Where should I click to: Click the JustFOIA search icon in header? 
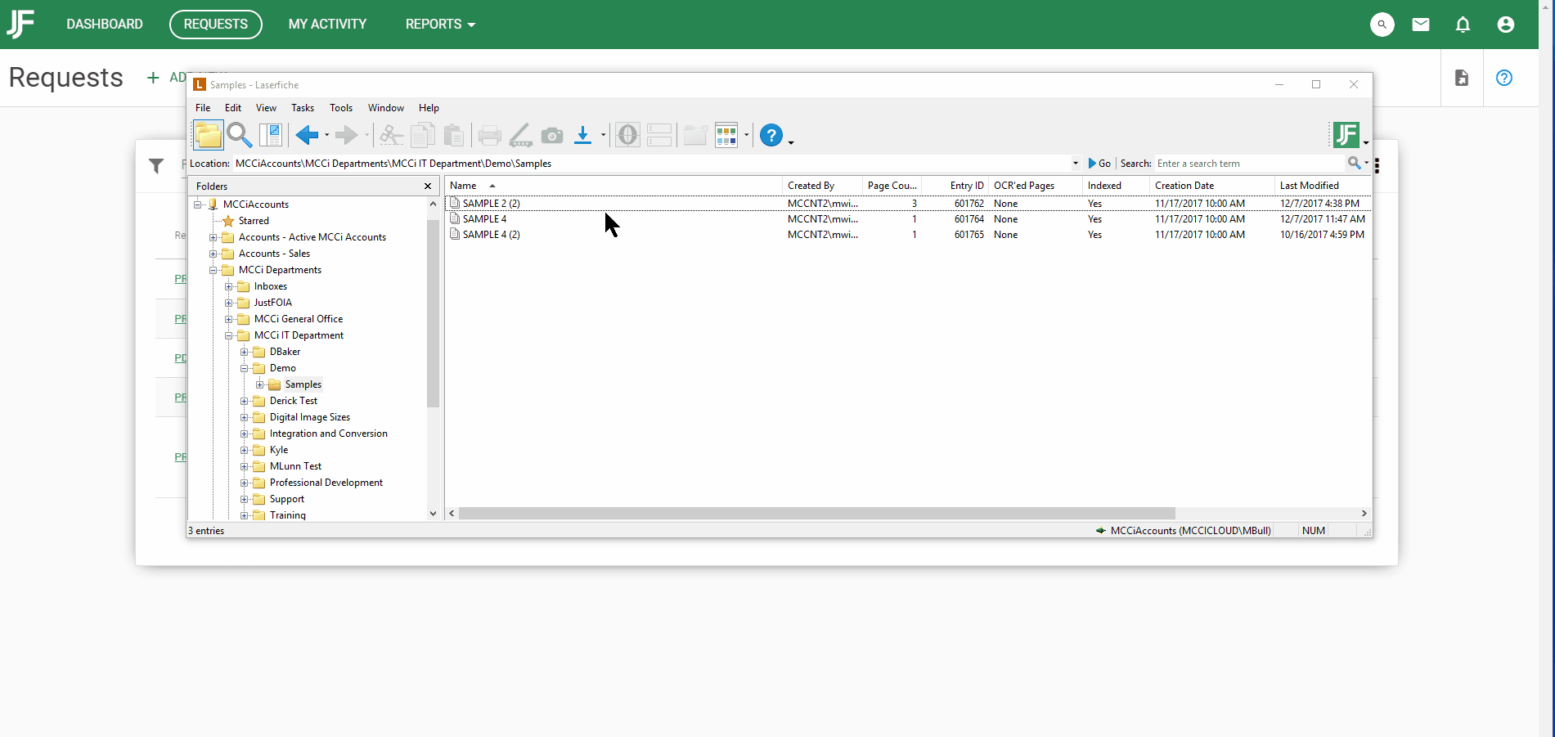pyautogui.click(x=1382, y=25)
